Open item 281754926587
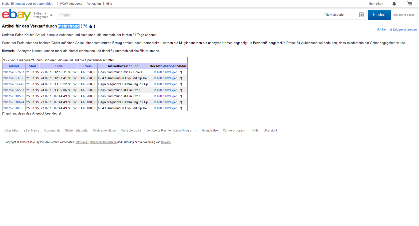Screen dimensions: 419x226 14,90
